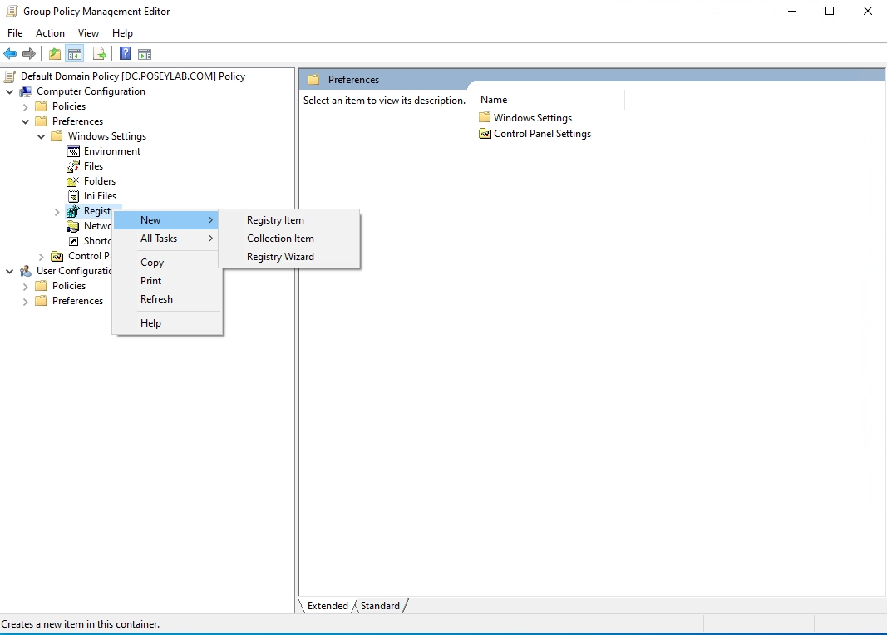The width and height of the screenshot is (887, 635).
Task: Toggle the console tree pane visibility
Action: coord(75,53)
